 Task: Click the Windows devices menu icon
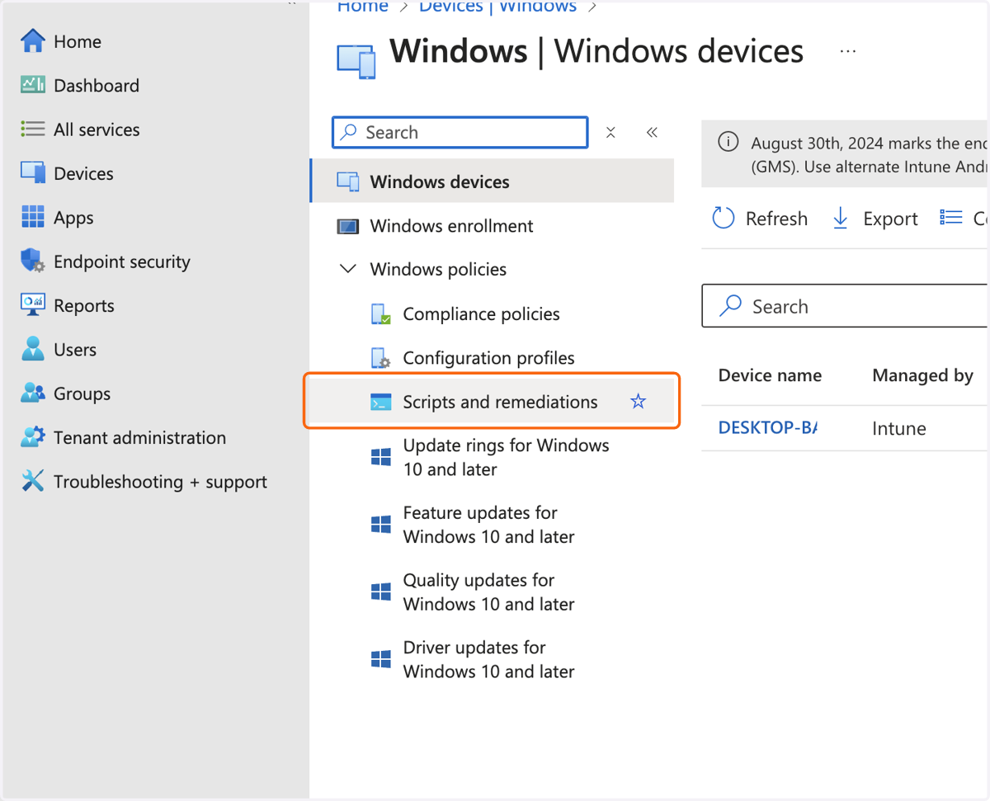(x=348, y=182)
